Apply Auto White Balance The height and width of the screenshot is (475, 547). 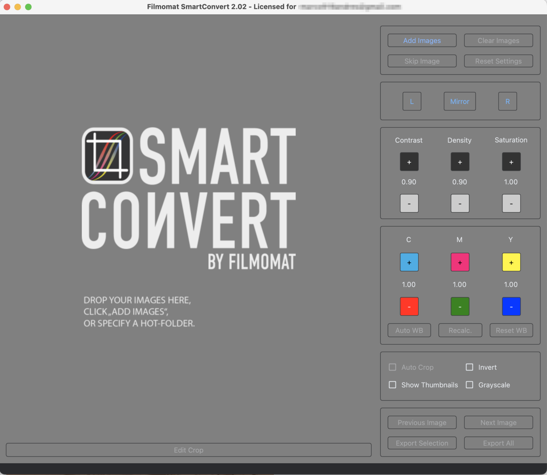coord(409,330)
